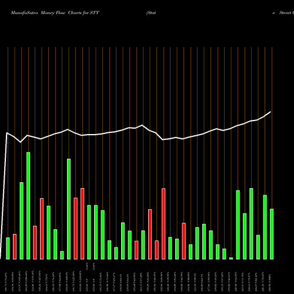294x294 pixels.
Task: Click the 'MunafaSutra Money Flow Charts for STT' title
Action: point(55,13)
